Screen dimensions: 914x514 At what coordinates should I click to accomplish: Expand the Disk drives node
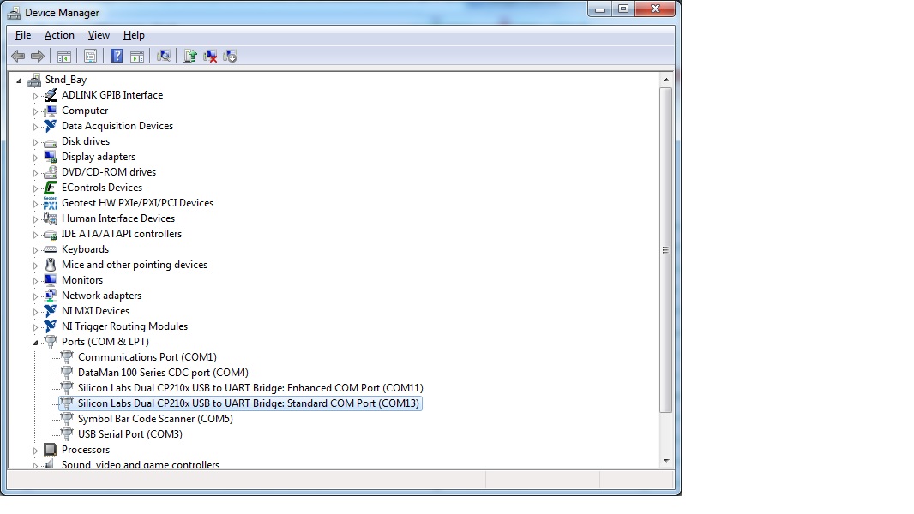pos(35,140)
